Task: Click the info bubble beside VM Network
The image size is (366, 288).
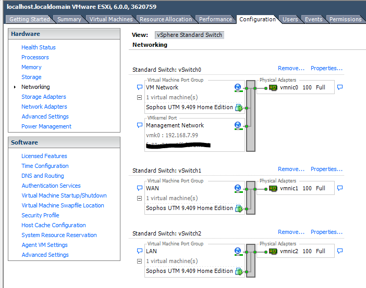Action: pos(139,87)
